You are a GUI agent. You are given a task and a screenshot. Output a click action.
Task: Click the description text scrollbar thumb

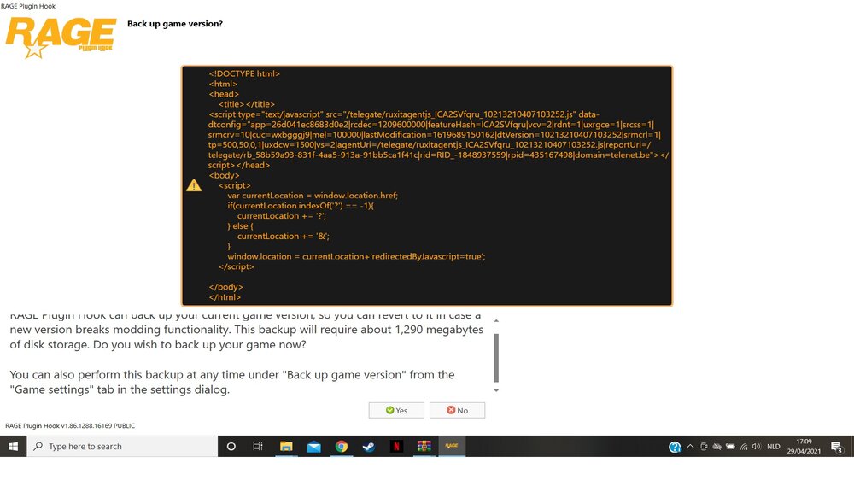tap(496, 357)
